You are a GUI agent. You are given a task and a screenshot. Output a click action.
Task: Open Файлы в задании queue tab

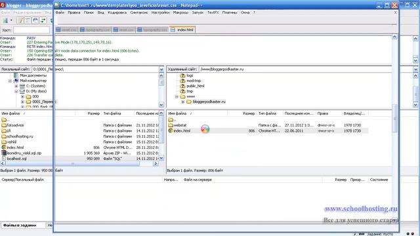coord(20,226)
